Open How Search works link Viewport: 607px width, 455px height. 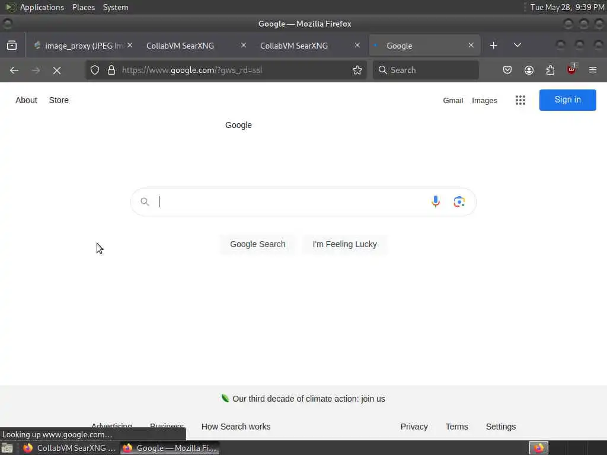tap(236, 427)
